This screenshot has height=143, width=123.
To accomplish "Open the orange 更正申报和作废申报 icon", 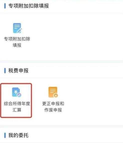I will point(53,92).
